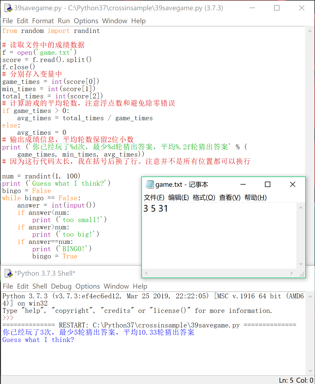This screenshot has height=384, width=315.
Task: Open File menu in Python Shell window
Action: click(8, 286)
